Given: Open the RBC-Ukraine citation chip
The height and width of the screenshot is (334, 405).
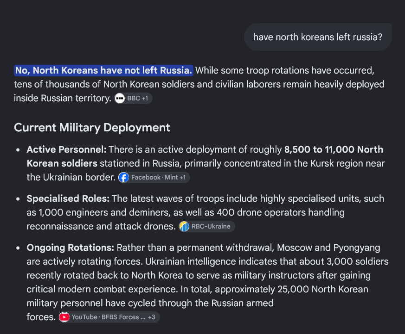Looking at the screenshot, I should [207, 226].
